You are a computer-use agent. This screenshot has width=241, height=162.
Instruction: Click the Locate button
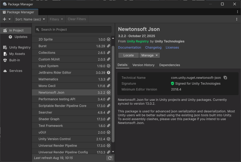[x=128, y=55]
